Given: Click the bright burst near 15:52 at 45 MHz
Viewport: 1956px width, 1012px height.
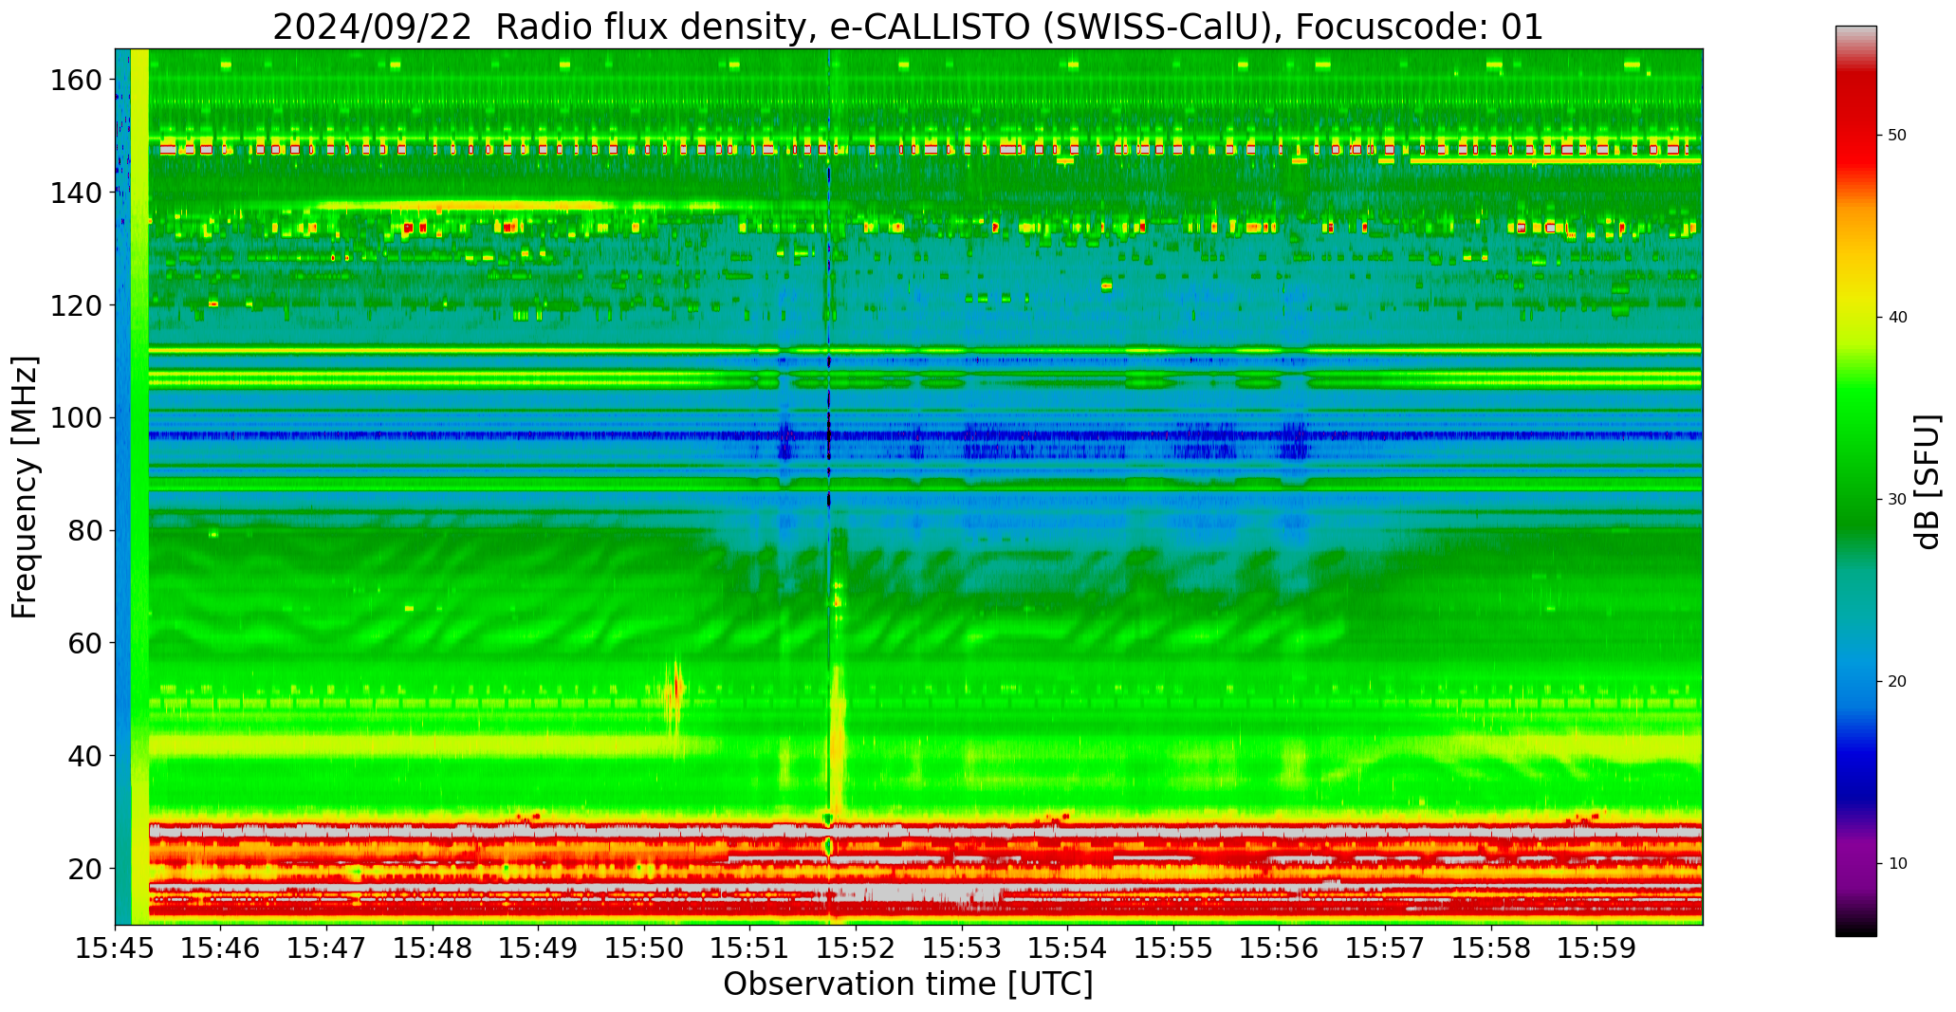Looking at the screenshot, I should [x=838, y=735].
